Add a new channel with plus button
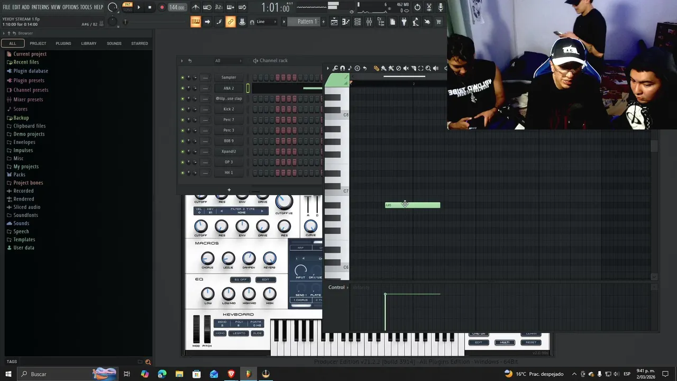677x381 pixels. 229,190
